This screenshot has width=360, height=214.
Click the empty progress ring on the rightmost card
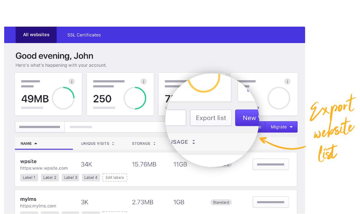coord(279,98)
